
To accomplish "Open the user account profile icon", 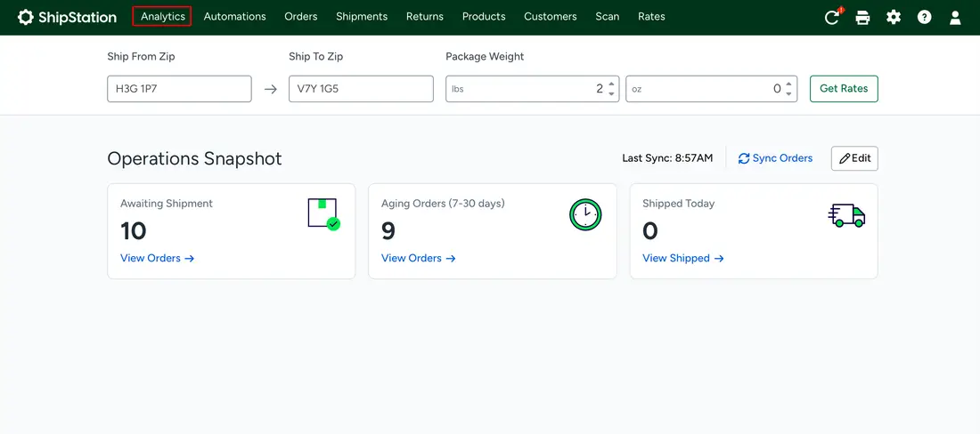I will coord(955,18).
